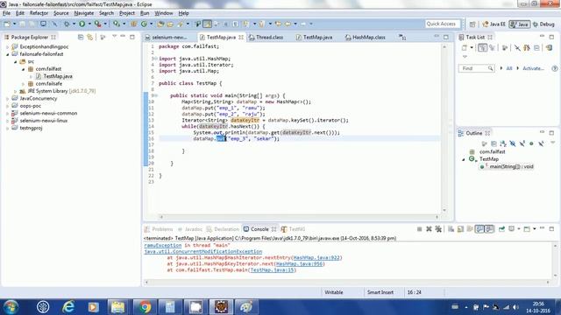
Task: Click the Open Type folder icon
Action: point(160,24)
